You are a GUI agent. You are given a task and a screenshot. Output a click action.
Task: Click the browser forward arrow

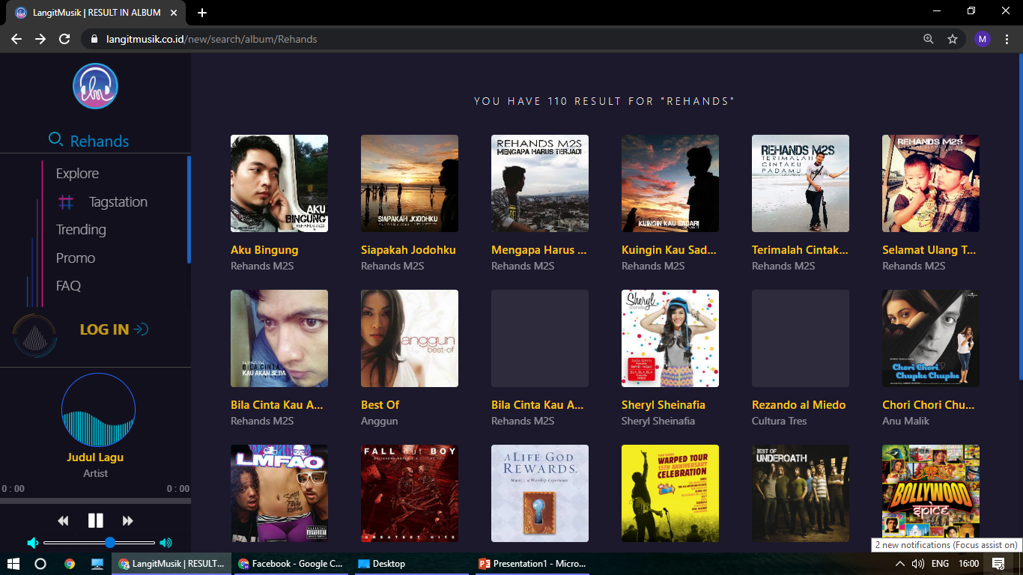(x=40, y=39)
